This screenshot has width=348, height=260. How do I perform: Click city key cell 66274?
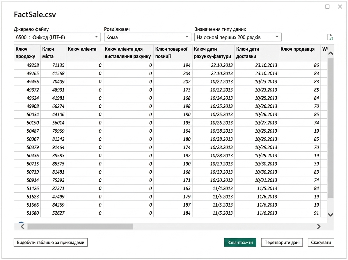[53, 106]
